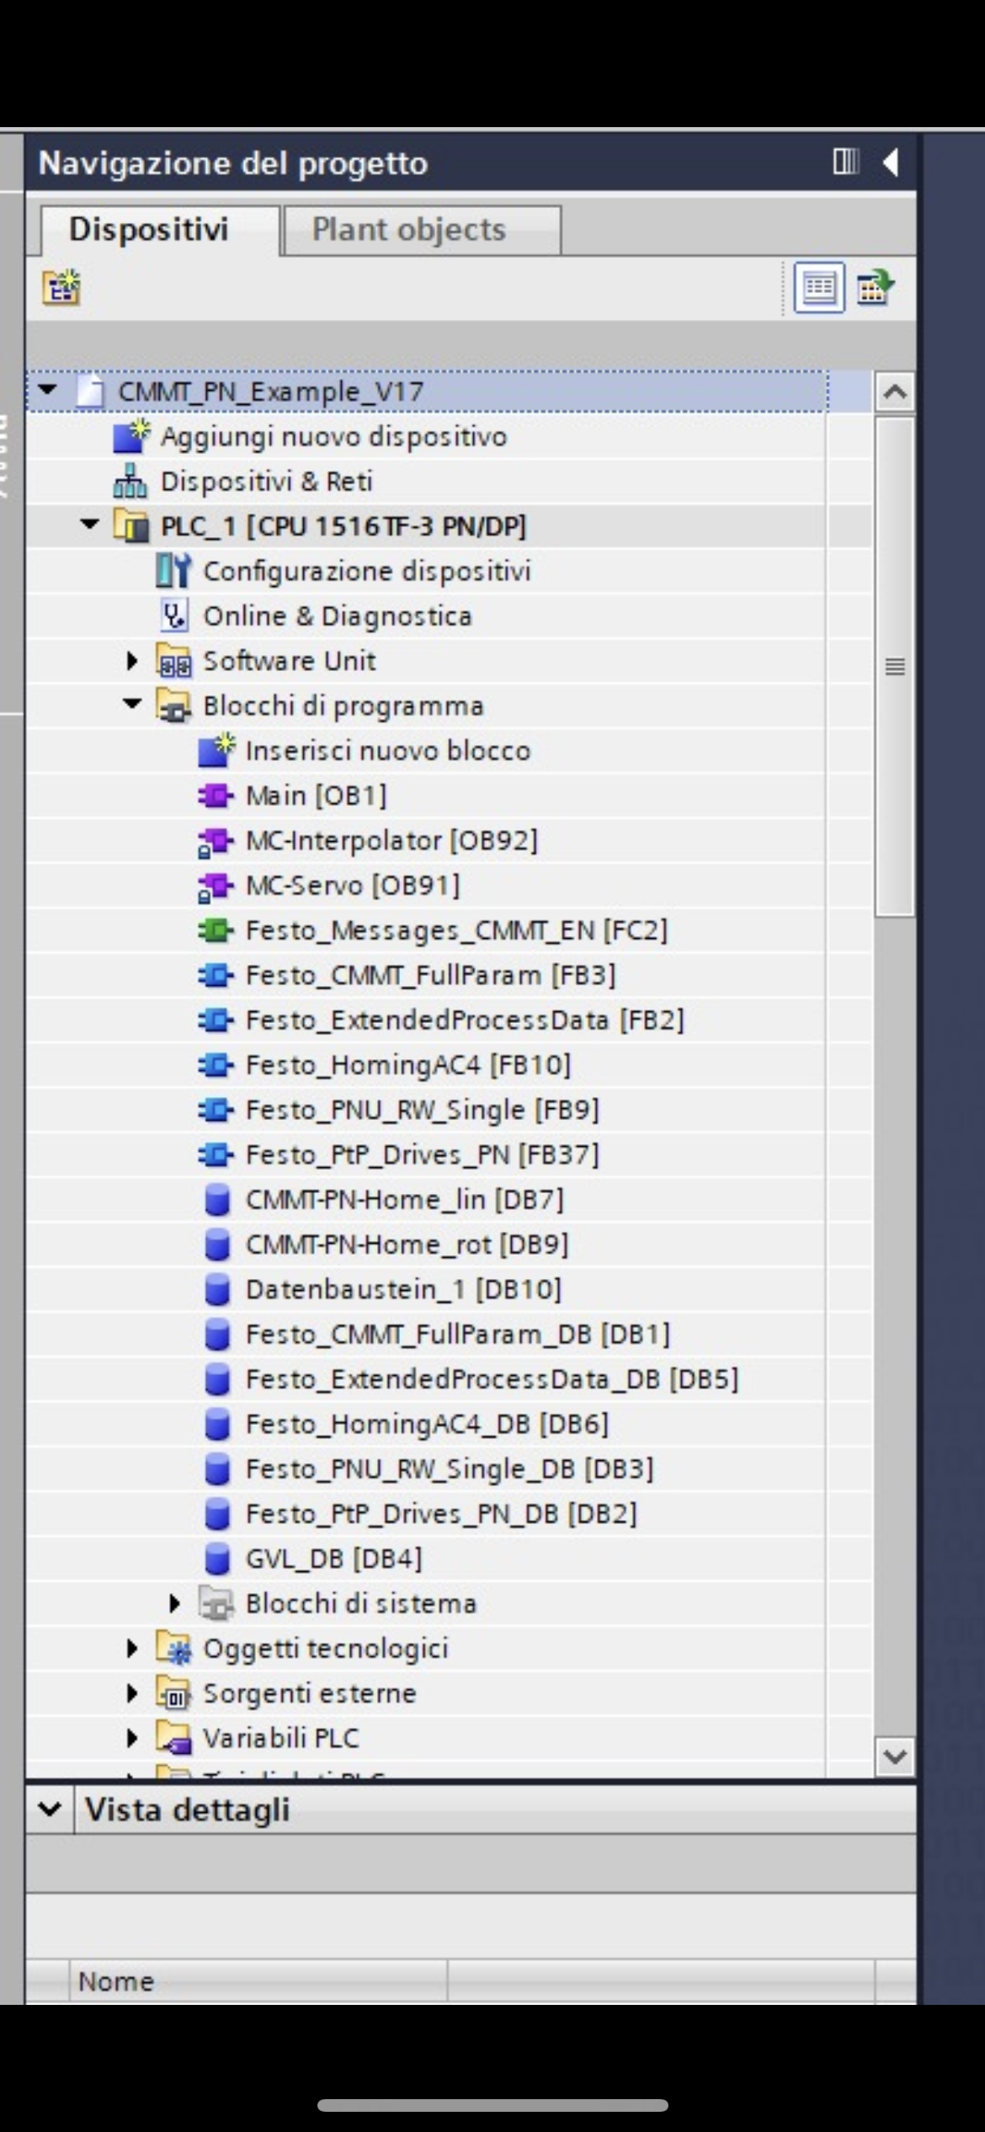
Task: Click the Vista dettagli header label
Action: pos(187,1809)
